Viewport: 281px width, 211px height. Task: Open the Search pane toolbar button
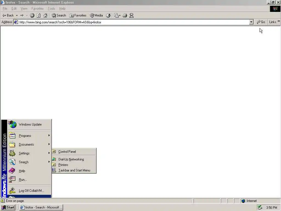[59, 15]
